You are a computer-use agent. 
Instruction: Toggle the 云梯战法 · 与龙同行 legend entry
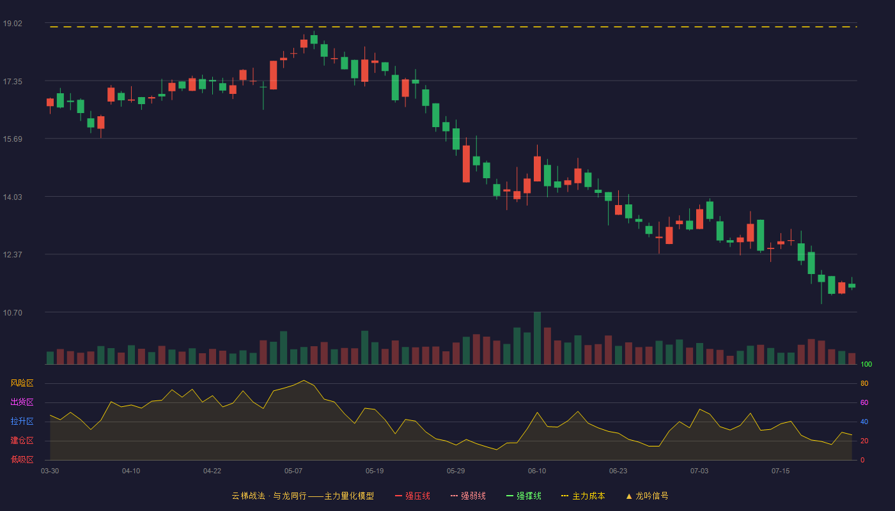coord(303,496)
